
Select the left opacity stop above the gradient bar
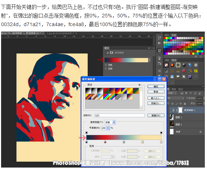pos(87,133)
